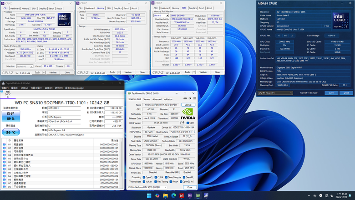Screen dimensions: 355x200
Task: Switch to Advanced tab in GPU-Z
Action: (157, 99)
